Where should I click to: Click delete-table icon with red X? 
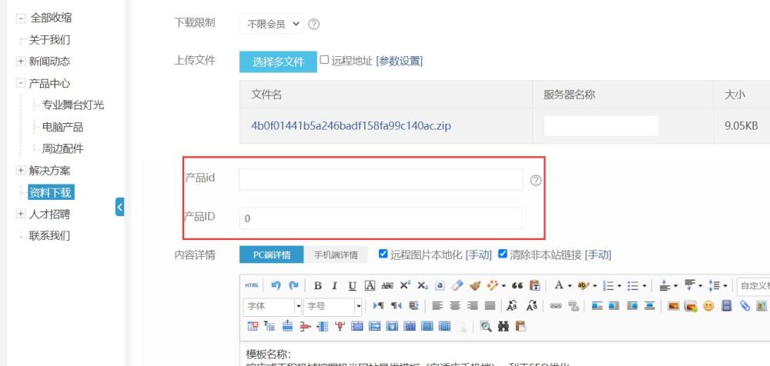[253, 326]
